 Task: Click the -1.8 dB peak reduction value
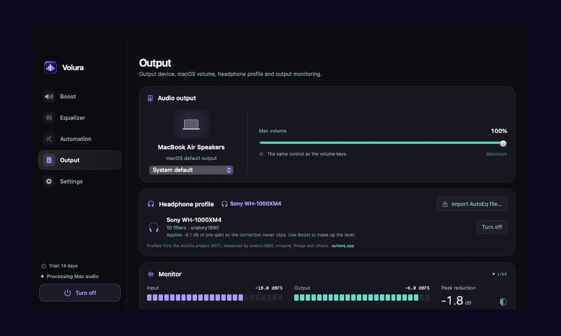pyautogui.click(x=456, y=301)
